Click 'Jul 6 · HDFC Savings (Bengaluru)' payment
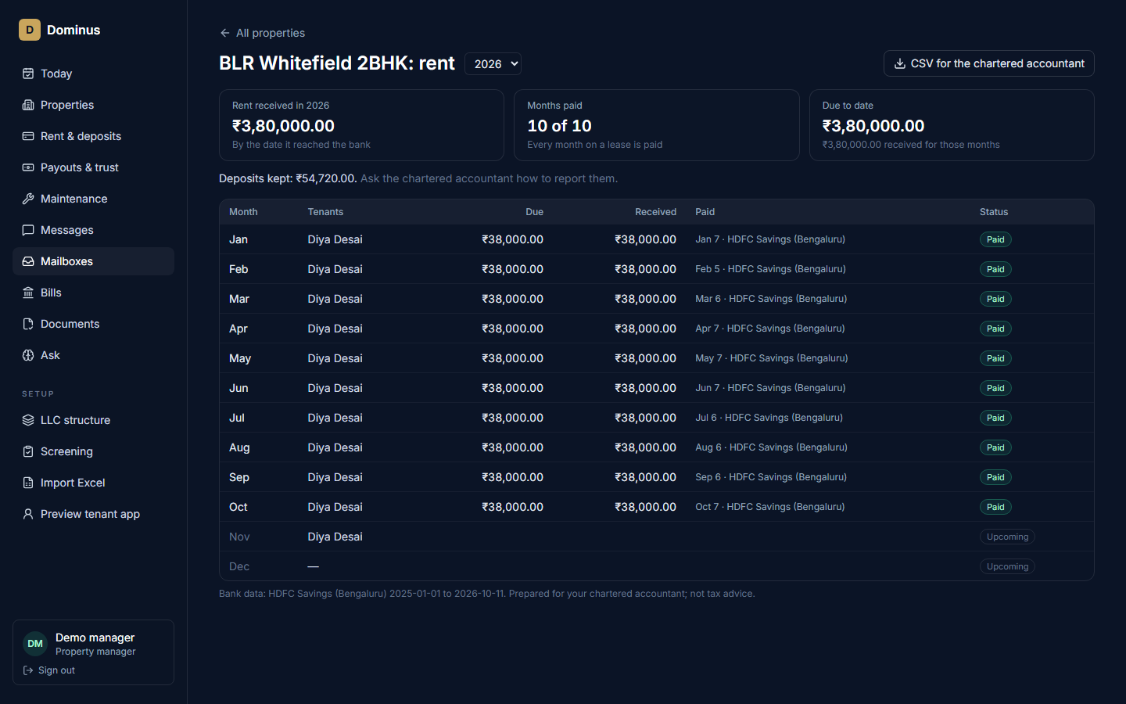This screenshot has height=704, width=1126. coord(769,418)
